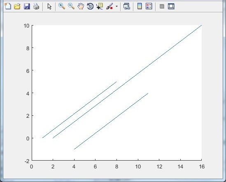This screenshot has height=182, width=226.
Task: Choose the Data Cursor tool
Action: tap(100, 6)
